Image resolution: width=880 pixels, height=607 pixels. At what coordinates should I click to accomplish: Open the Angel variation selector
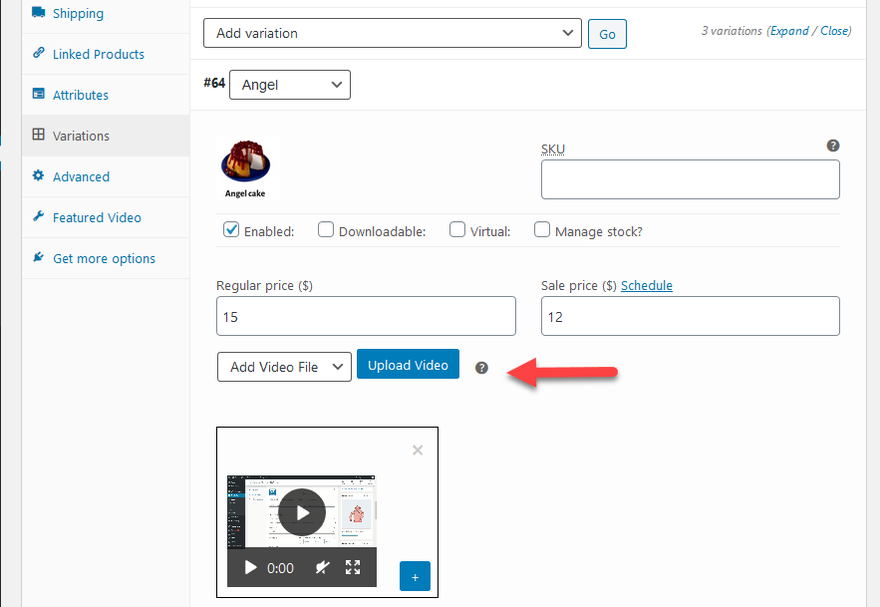pos(289,85)
